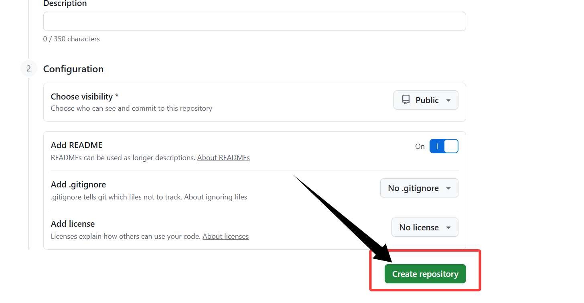Click the step 2 circle badge
The width and height of the screenshot is (584, 303).
pyautogui.click(x=28, y=69)
